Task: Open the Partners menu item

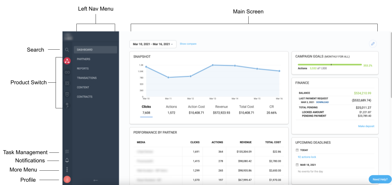Action: [83, 59]
